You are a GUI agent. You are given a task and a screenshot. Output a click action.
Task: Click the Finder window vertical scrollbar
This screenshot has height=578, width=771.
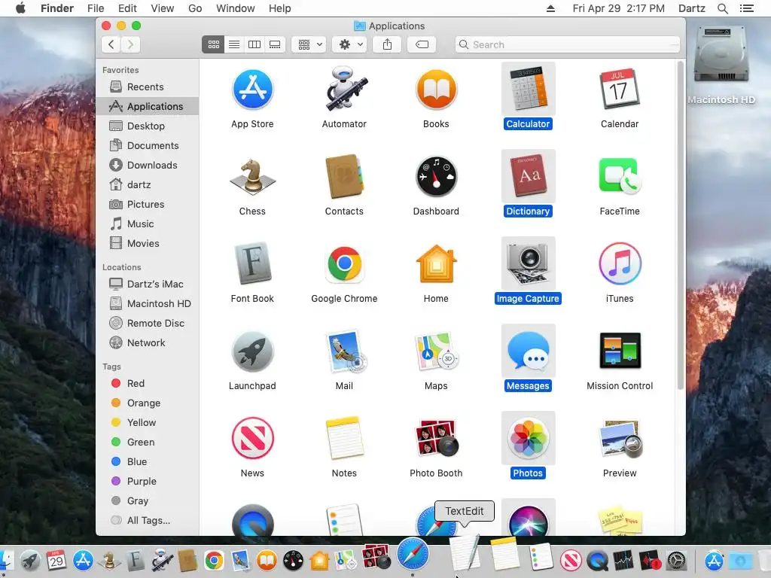tap(681, 224)
